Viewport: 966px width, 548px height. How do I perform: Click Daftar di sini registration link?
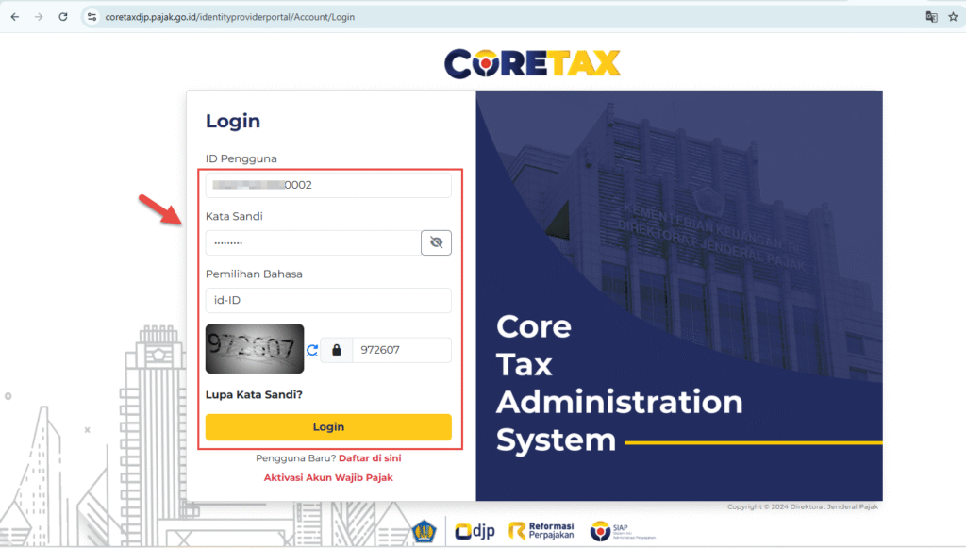click(x=370, y=458)
